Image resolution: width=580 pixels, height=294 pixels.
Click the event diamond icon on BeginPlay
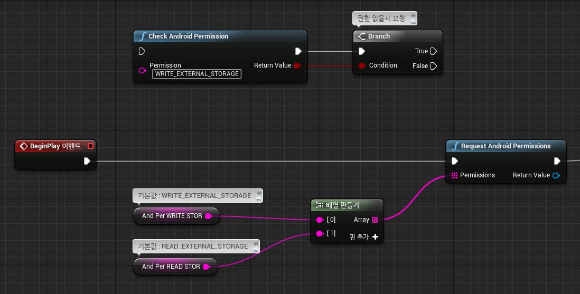point(24,146)
